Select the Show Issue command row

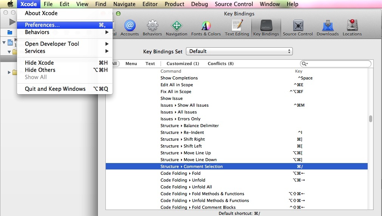(x=237, y=98)
